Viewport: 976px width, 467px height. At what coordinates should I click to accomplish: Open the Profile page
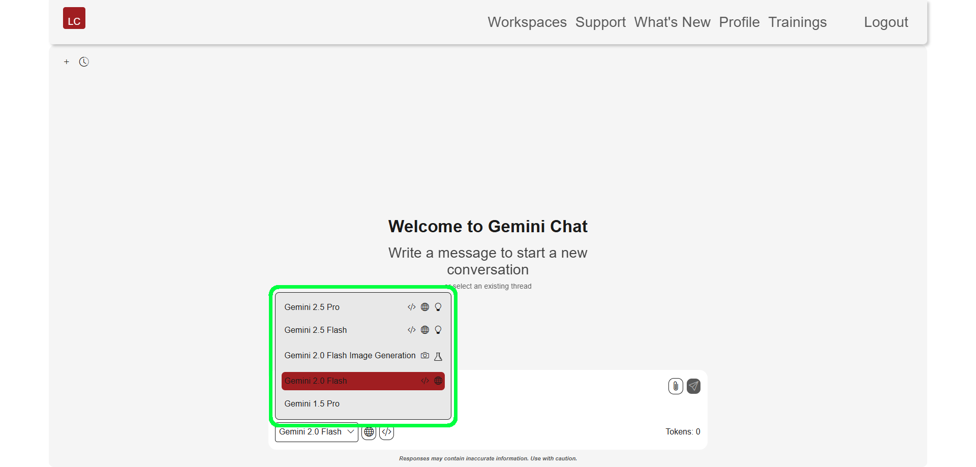[739, 22]
